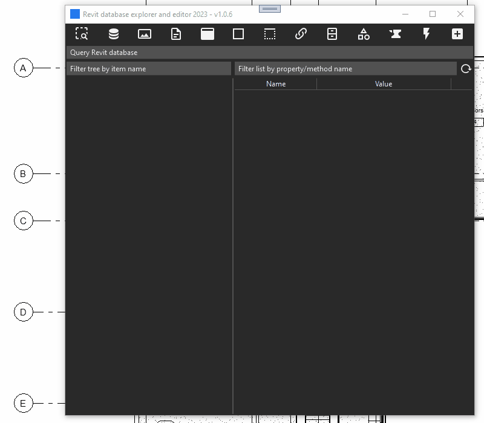Click the filter list by property/method field
The width and height of the screenshot is (484, 423).
coord(345,68)
